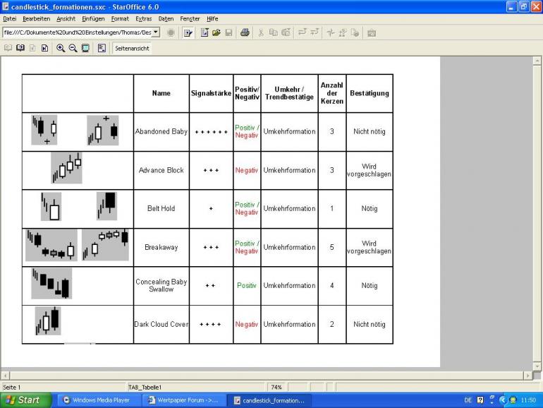Click the Advance Block name cell
Viewport: 543px width, 408px height.
pyautogui.click(x=161, y=170)
